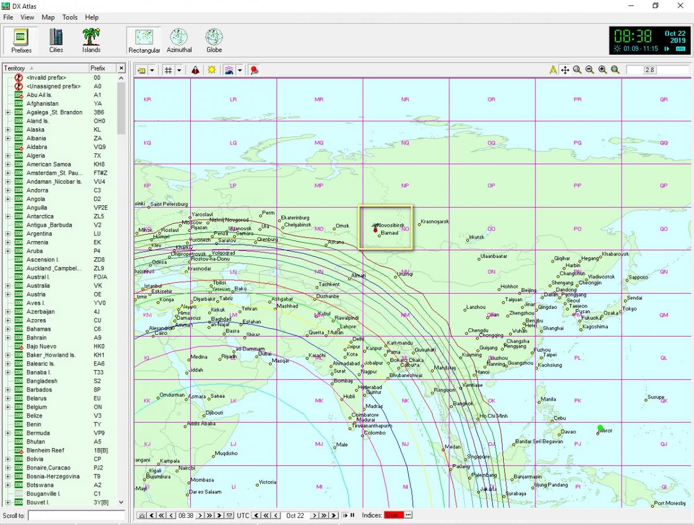This screenshot has width=694, height=525.
Task: Expand the Alaska territory tree node
Action: point(8,130)
